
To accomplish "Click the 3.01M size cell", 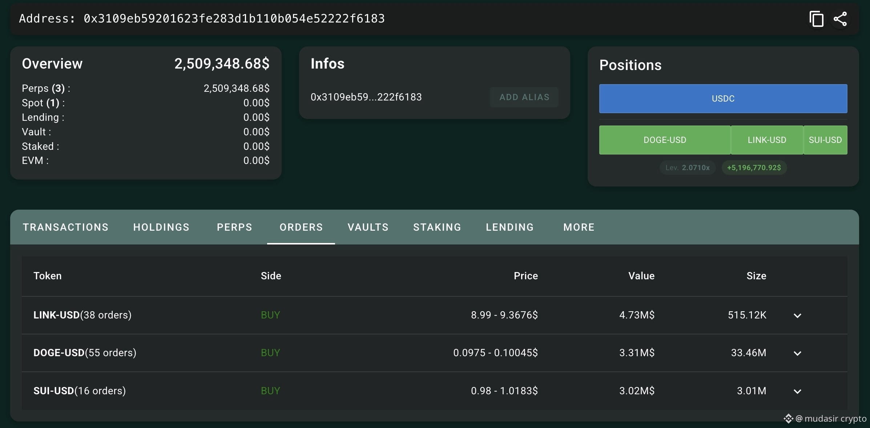I will coord(752,391).
